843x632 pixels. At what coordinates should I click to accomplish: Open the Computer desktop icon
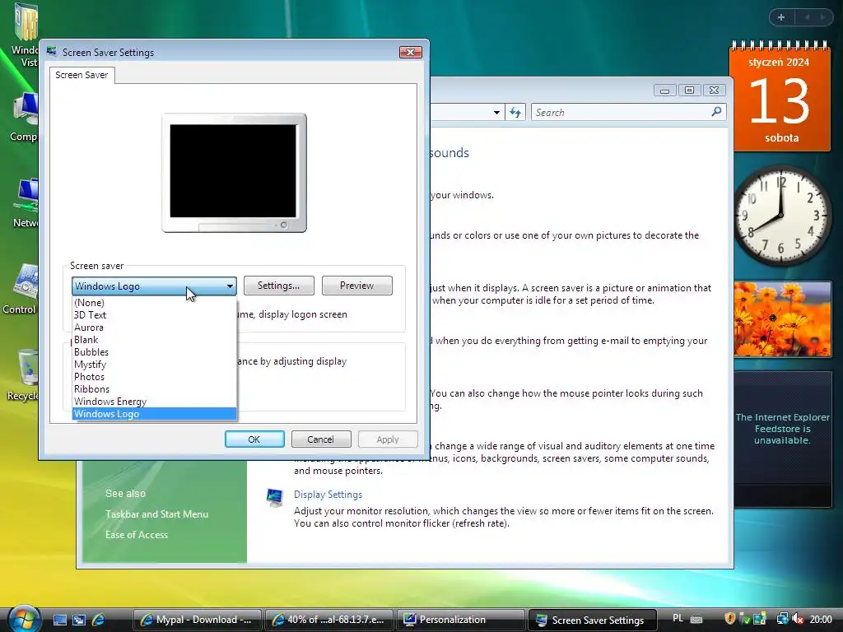pyautogui.click(x=24, y=116)
